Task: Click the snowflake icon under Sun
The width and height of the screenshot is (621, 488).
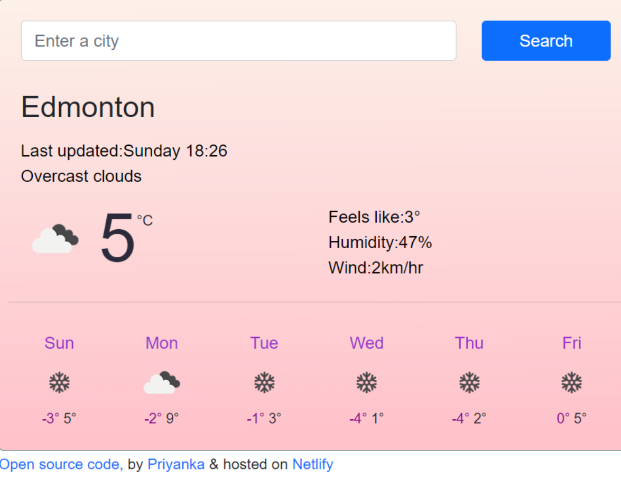Action: pyautogui.click(x=59, y=382)
